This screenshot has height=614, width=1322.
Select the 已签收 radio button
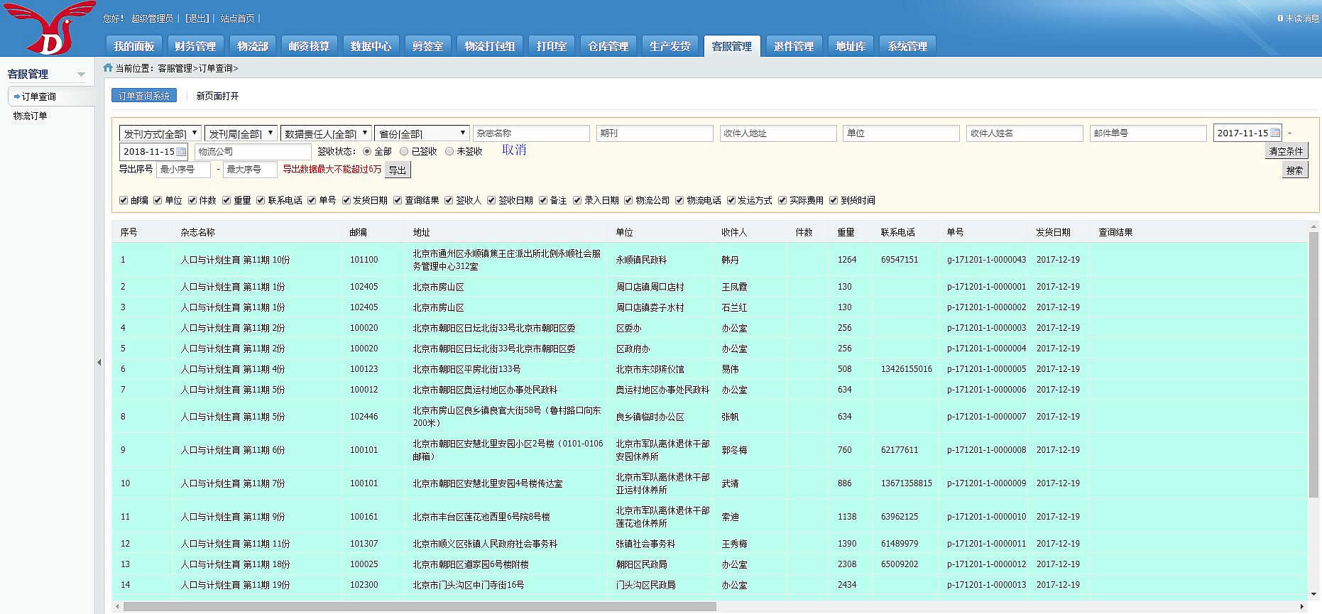click(404, 151)
